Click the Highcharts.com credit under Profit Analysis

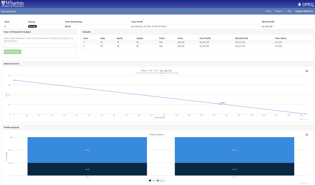(x=304, y=183)
